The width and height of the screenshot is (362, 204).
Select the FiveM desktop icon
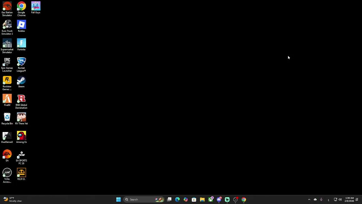[x=7, y=100]
